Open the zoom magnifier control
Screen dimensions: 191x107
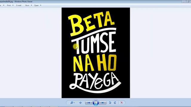pyautogui.click(x=73, y=103)
